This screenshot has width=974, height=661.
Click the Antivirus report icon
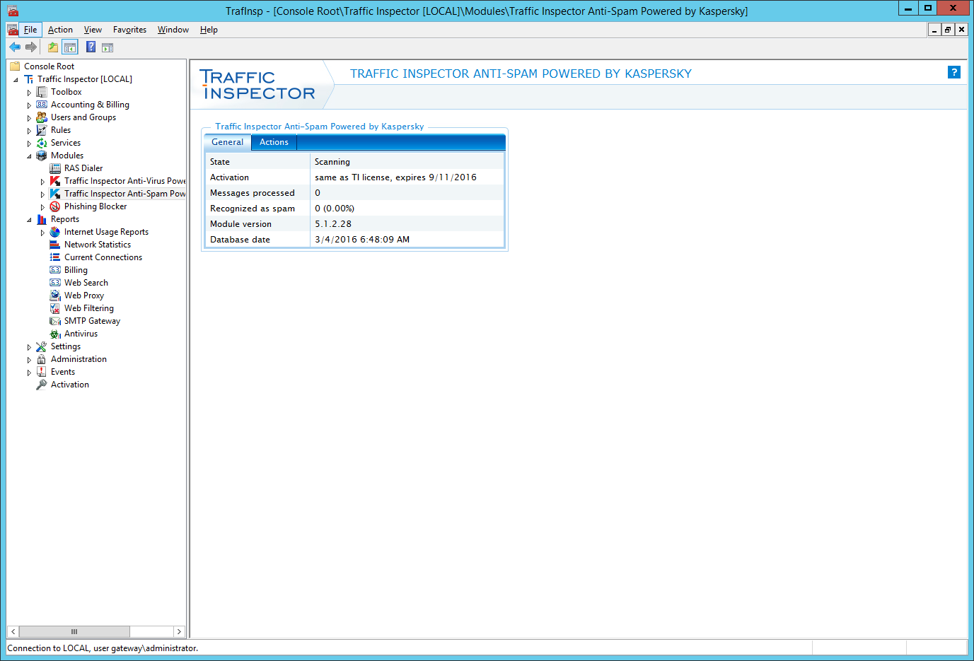click(55, 334)
